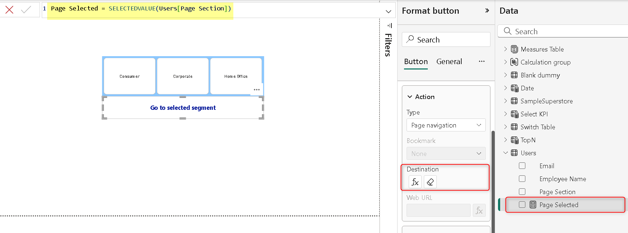
Task: Expand the formula bar with chevron
Action: (388, 12)
